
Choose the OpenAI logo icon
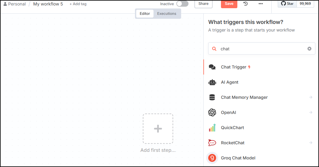point(212,112)
